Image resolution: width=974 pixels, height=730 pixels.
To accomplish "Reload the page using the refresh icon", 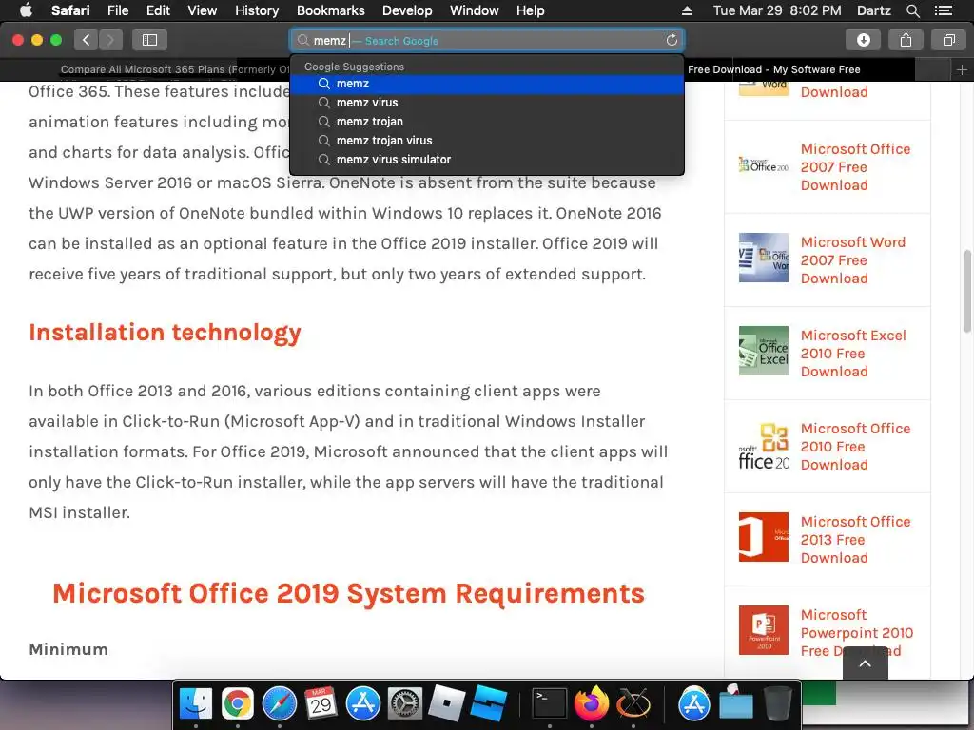I will [x=672, y=40].
